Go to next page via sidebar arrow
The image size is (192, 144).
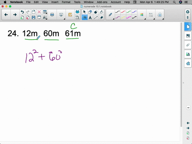click(188, 128)
